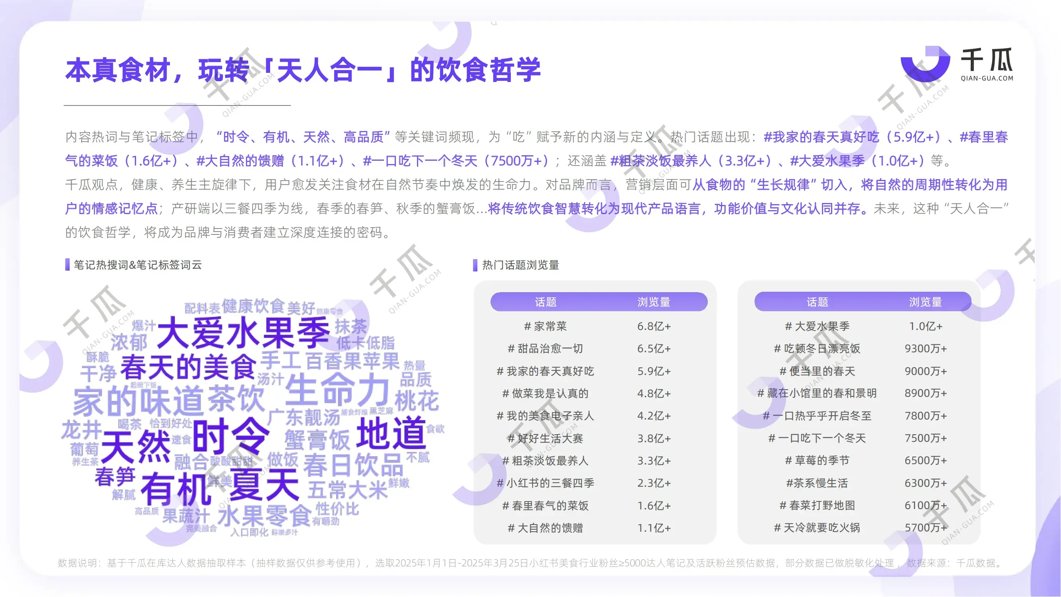Click the # 大爱水果季 table entry
The image size is (1061, 597).
(817, 326)
